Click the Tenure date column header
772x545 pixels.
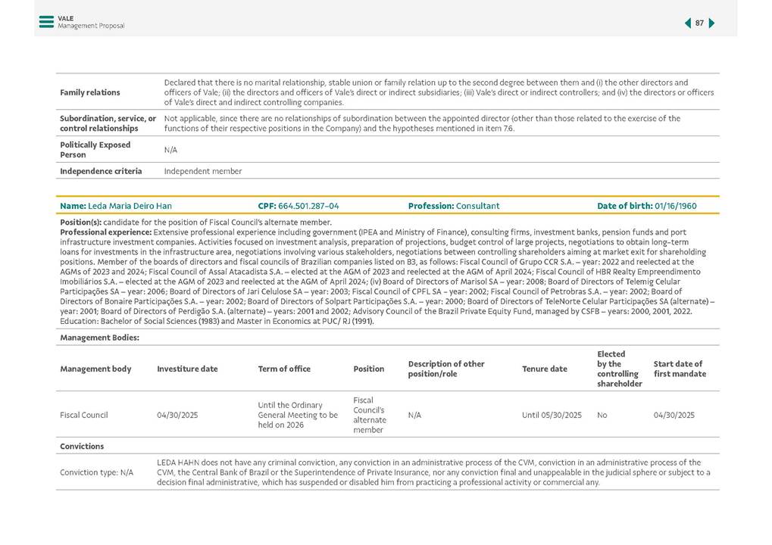click(x=544, y=369)
